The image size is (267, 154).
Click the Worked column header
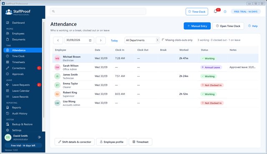pos(184,50)
